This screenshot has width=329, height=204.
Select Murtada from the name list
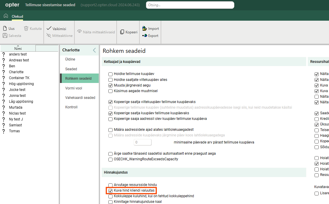pyautogui.click(x=16, y=107)
